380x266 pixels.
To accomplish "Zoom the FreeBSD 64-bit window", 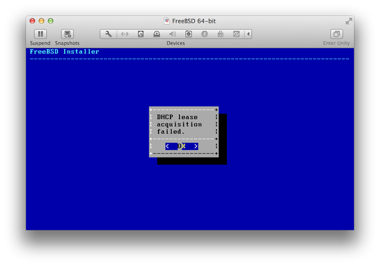I will click(50, 21).
